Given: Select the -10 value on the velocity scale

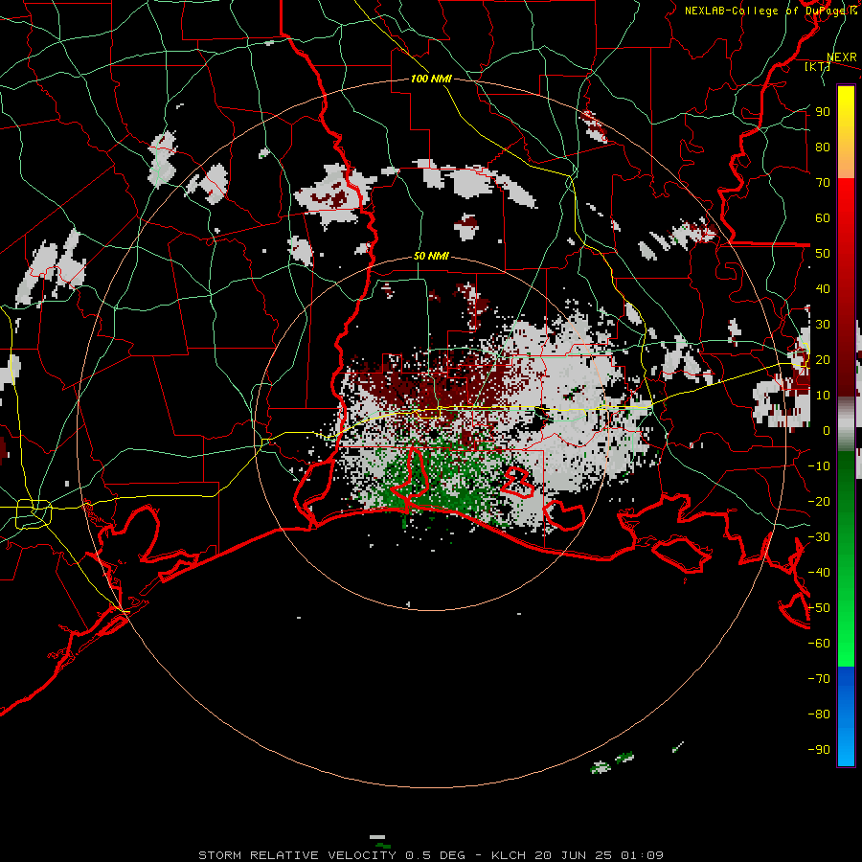Looking at the screenshot, I should 819,466.
